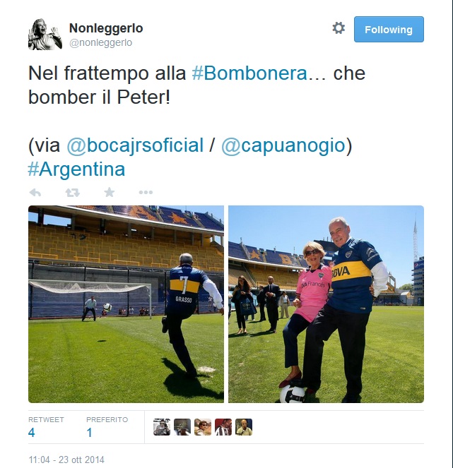Open the tweet timestamp 23 ott 2014
This screenshot has height=468, width=453.
[66, 460]
